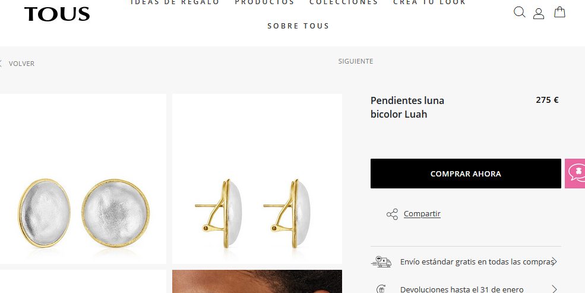View side-profile earrings clasp image
This screenshot has height=293, width=585.
click(257, 179)
